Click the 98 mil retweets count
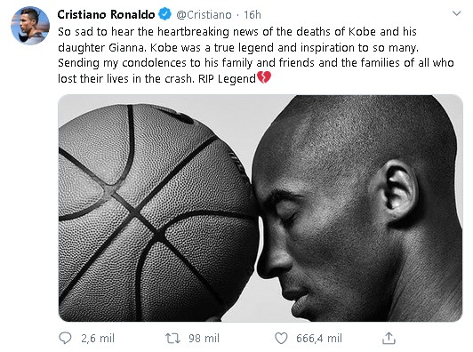The image size is (473, 352). point(204,338)
